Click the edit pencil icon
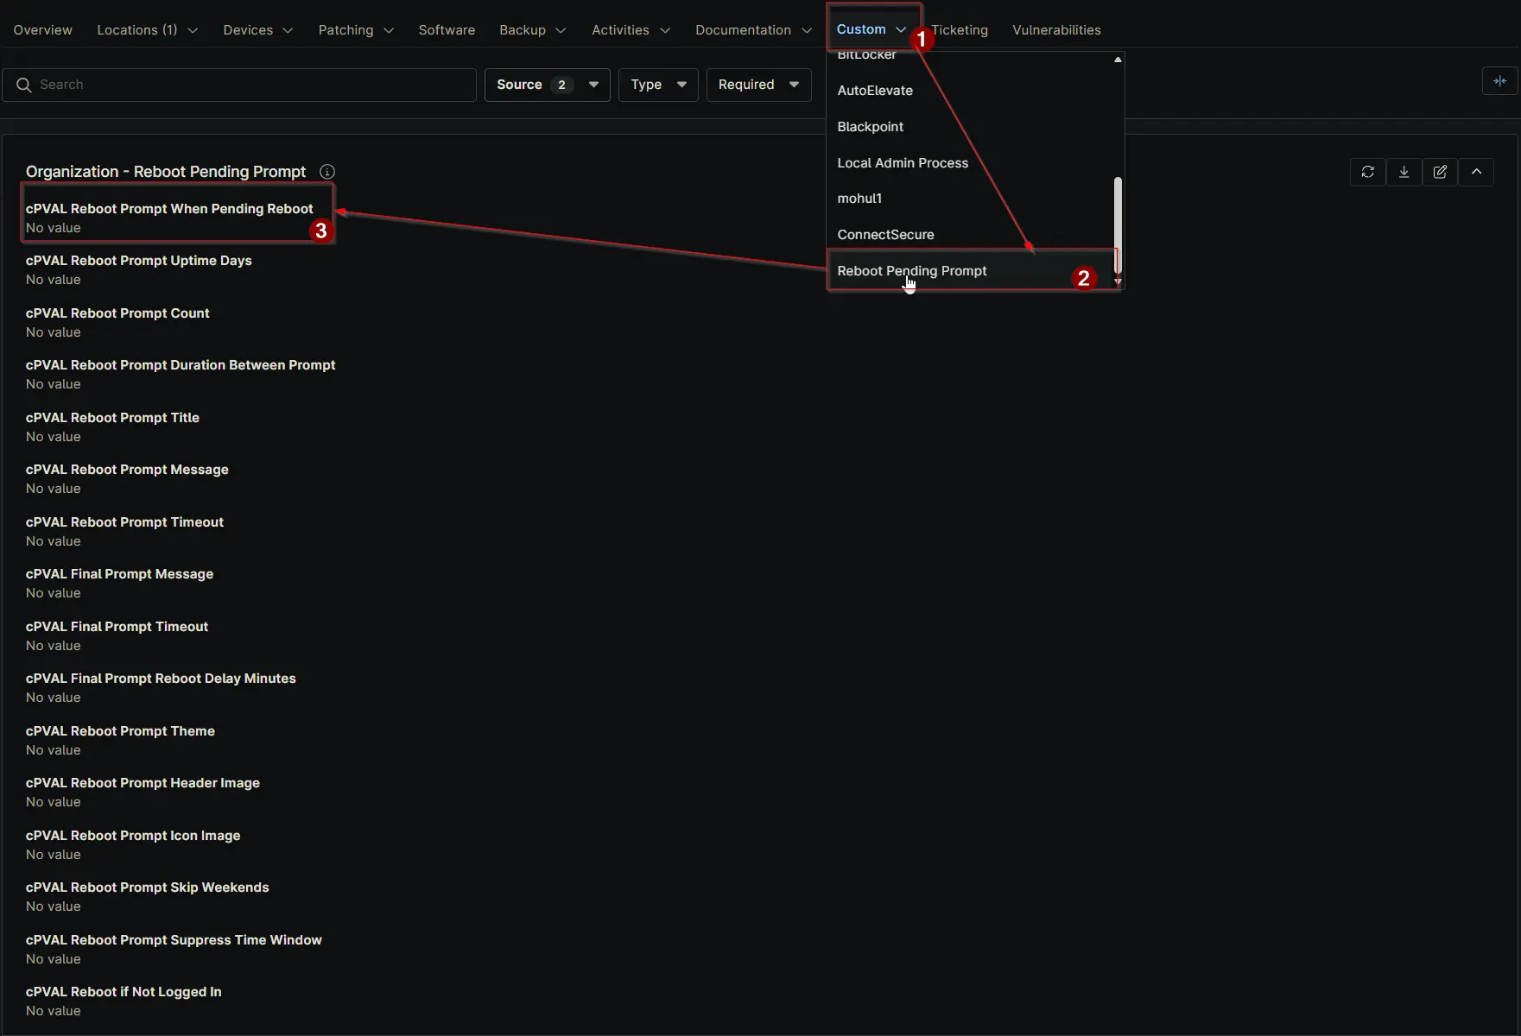 (1440, 172)
